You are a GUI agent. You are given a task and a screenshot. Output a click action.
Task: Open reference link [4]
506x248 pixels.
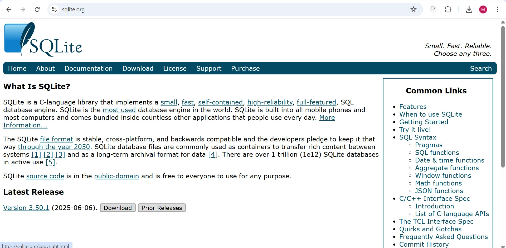[x=213, y=154]
